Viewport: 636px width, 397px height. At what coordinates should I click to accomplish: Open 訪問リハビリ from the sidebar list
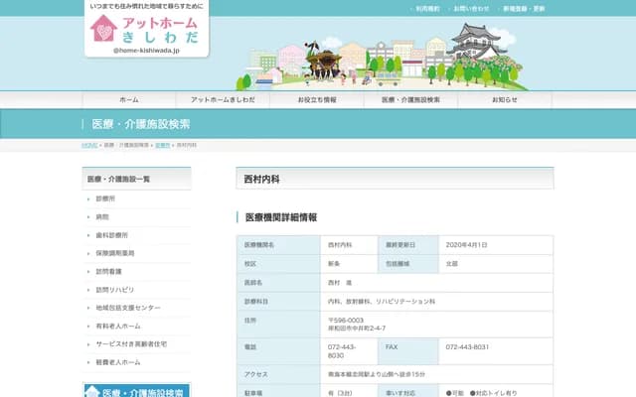114,290
